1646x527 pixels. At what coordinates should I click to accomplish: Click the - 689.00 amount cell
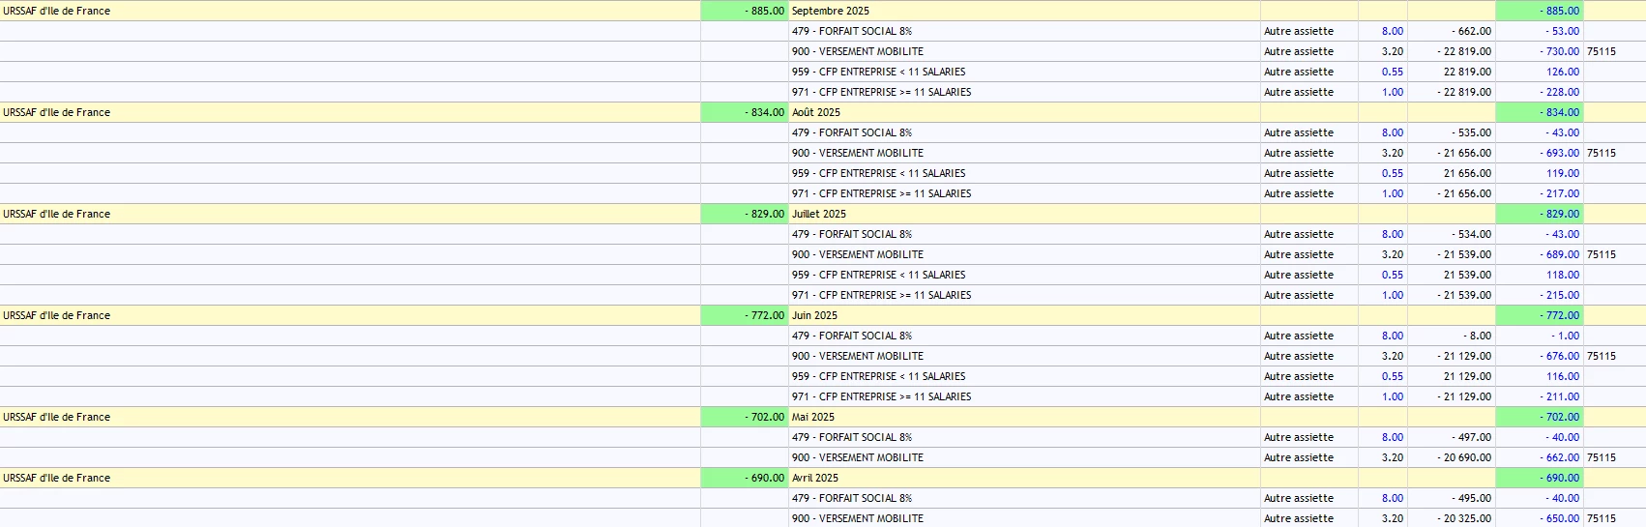[x=1540, y=254]
